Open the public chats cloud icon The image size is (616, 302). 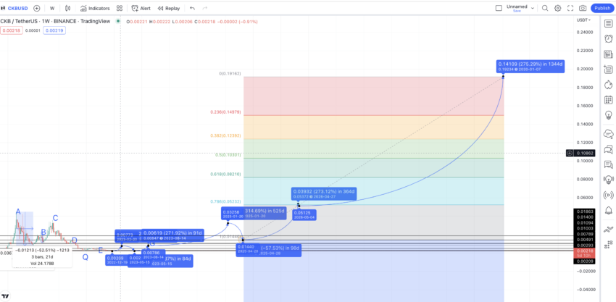click(x=608, y=133)
